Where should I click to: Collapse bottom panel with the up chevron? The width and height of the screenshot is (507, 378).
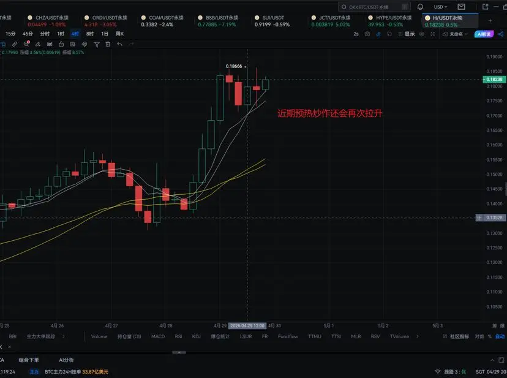[x=492, y=360]
